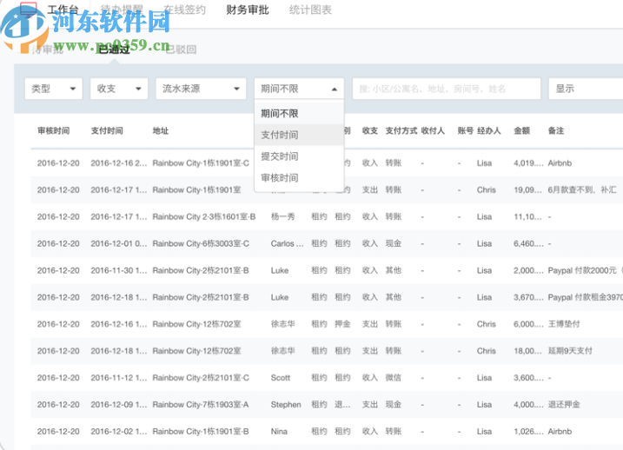Click the 经办人 column header

(489, 131)
